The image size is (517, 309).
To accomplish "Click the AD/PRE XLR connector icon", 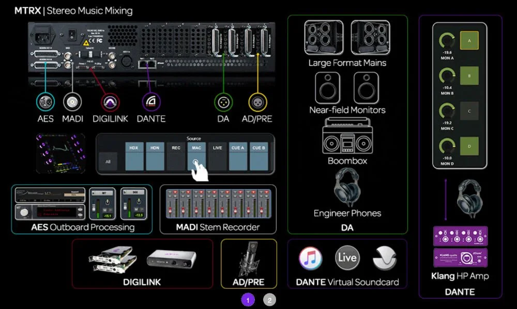I will click(x=257, y=102).
